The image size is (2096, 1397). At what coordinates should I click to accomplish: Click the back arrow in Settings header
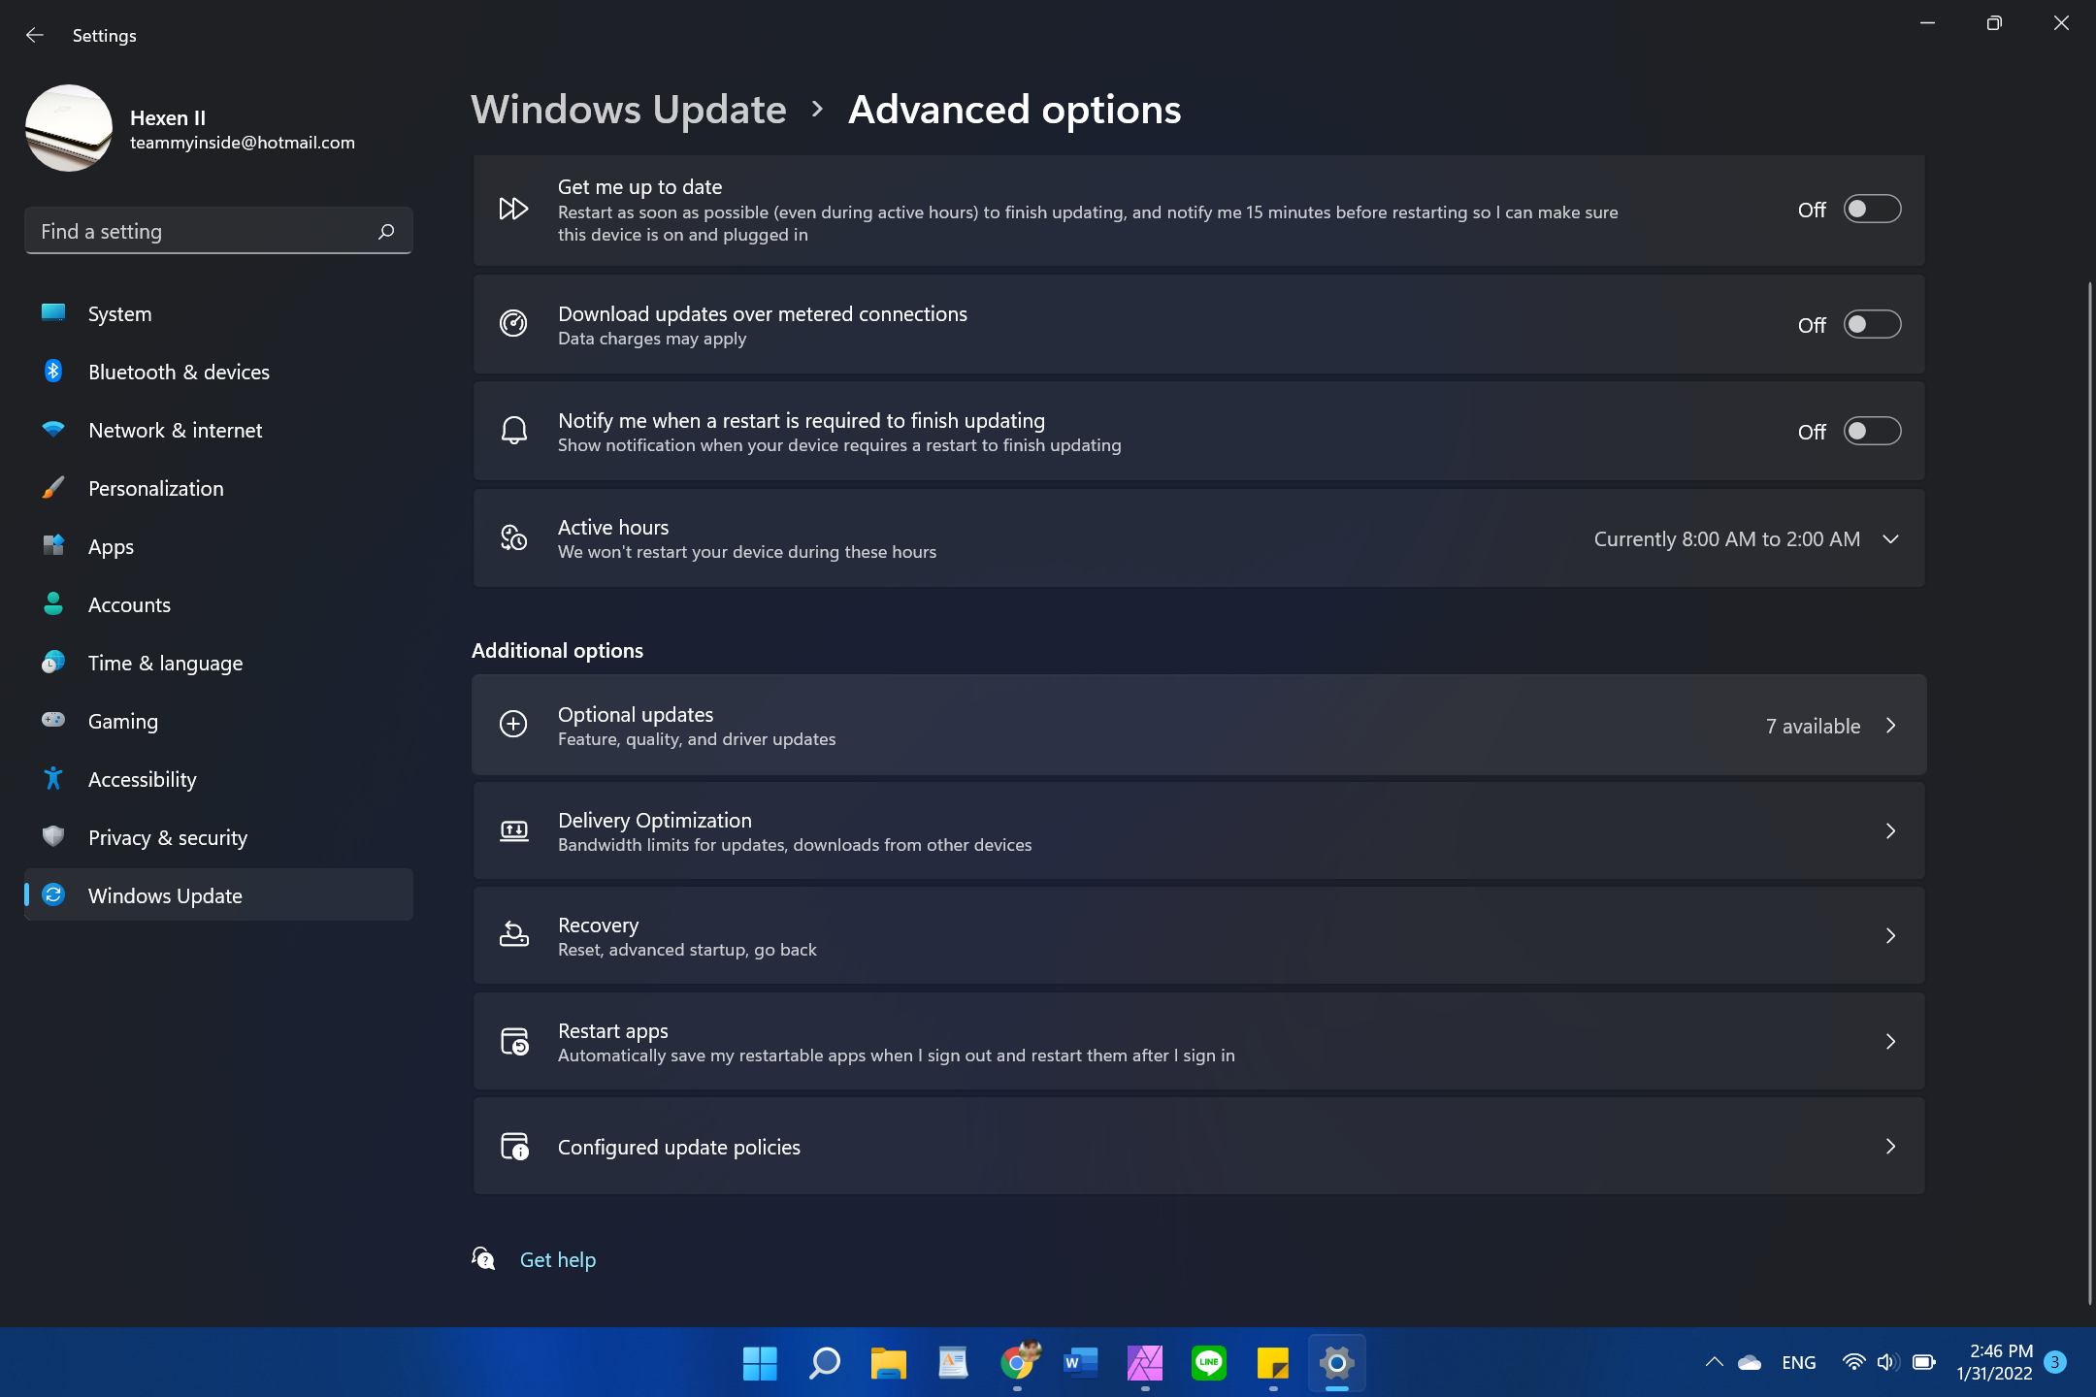[35, 35]
